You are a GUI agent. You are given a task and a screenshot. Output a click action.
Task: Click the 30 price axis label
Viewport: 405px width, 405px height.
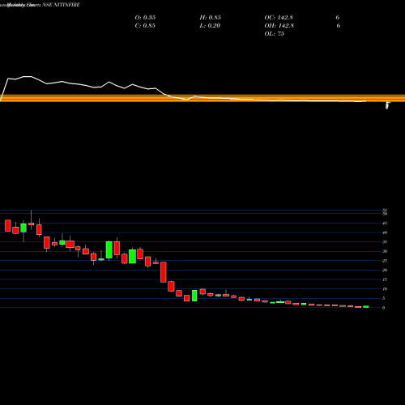coord(385,251)
